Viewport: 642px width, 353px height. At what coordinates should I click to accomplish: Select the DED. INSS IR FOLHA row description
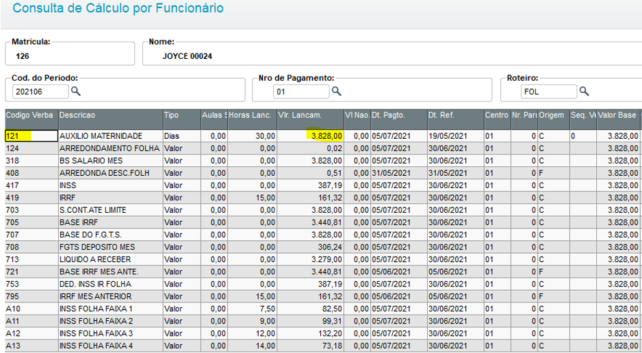point(95,284)
